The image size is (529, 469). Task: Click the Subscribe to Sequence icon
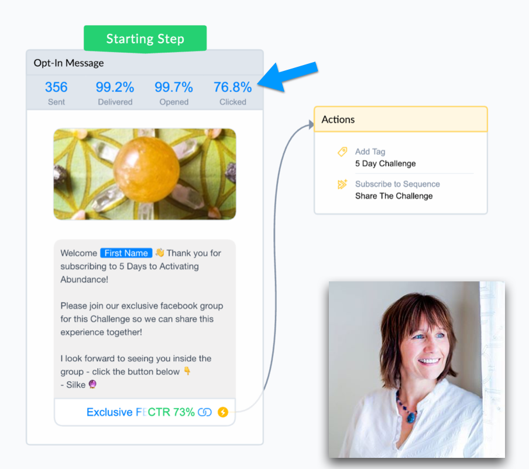click(x=342, y=184)
